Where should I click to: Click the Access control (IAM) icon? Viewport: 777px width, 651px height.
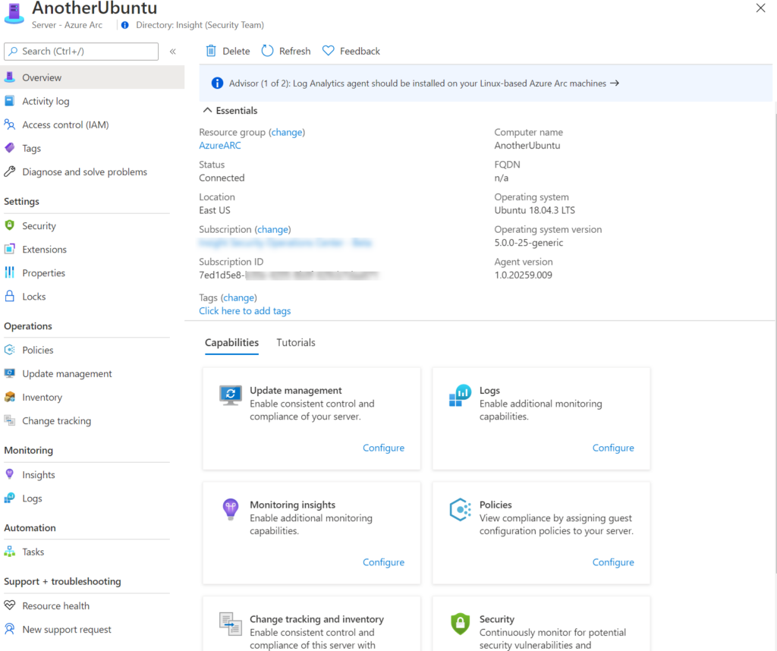9,124
